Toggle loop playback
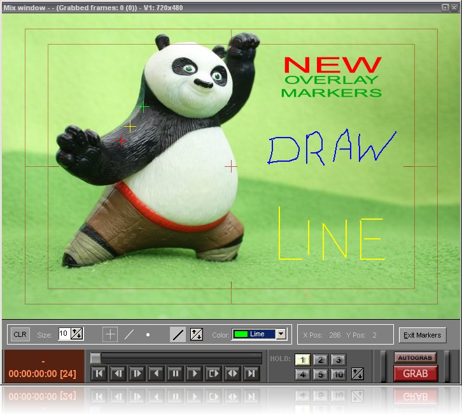 pos(213,374)
